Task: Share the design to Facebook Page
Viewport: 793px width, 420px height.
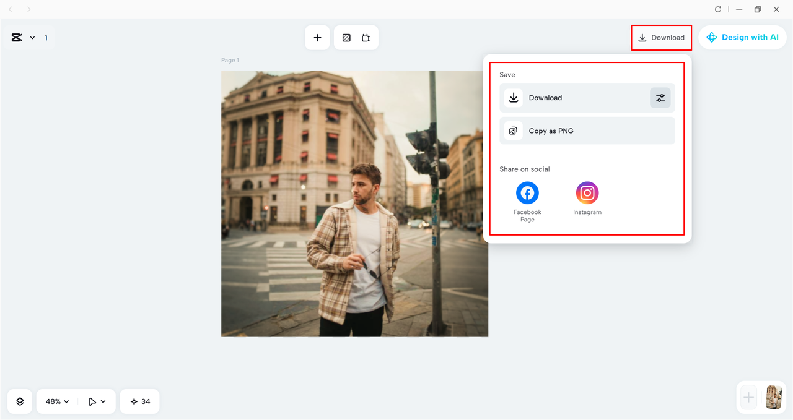Action: tap(527, 192)
